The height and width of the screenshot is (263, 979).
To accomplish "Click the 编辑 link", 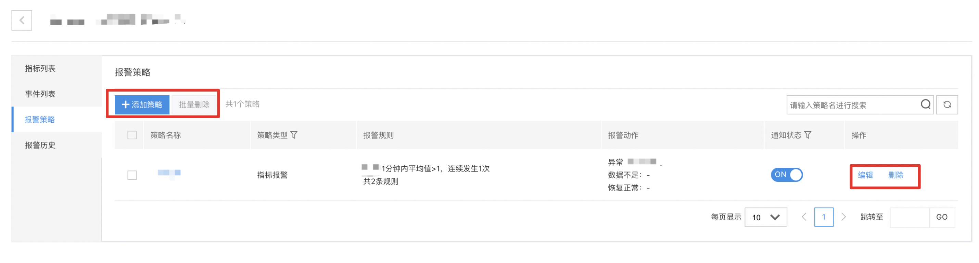I will click(x=865, y=175).
